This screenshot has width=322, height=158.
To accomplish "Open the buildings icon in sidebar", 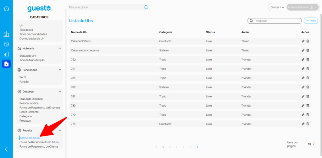I will [6, 34].
